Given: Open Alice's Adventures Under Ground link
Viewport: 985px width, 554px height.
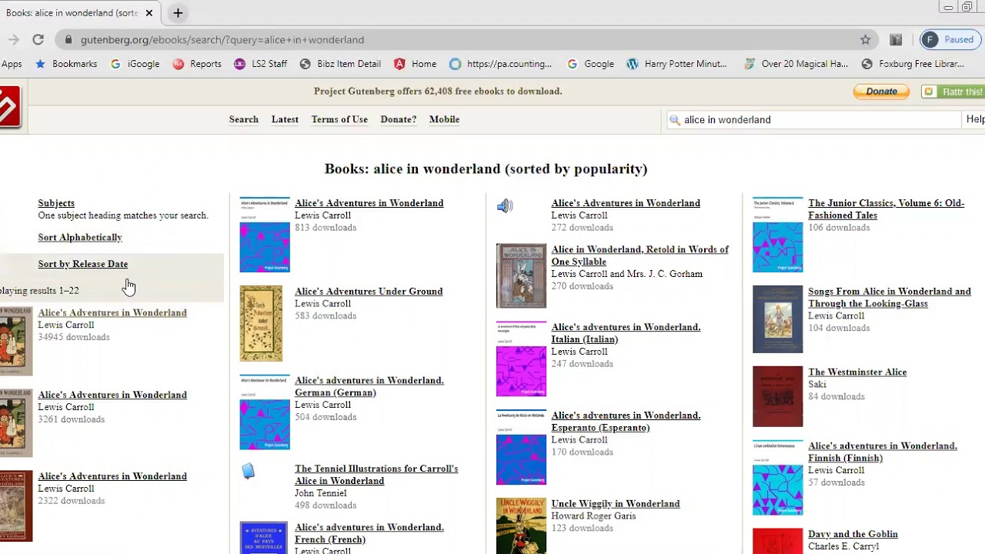Looking at the screenshot, I should tap(369, 292).
